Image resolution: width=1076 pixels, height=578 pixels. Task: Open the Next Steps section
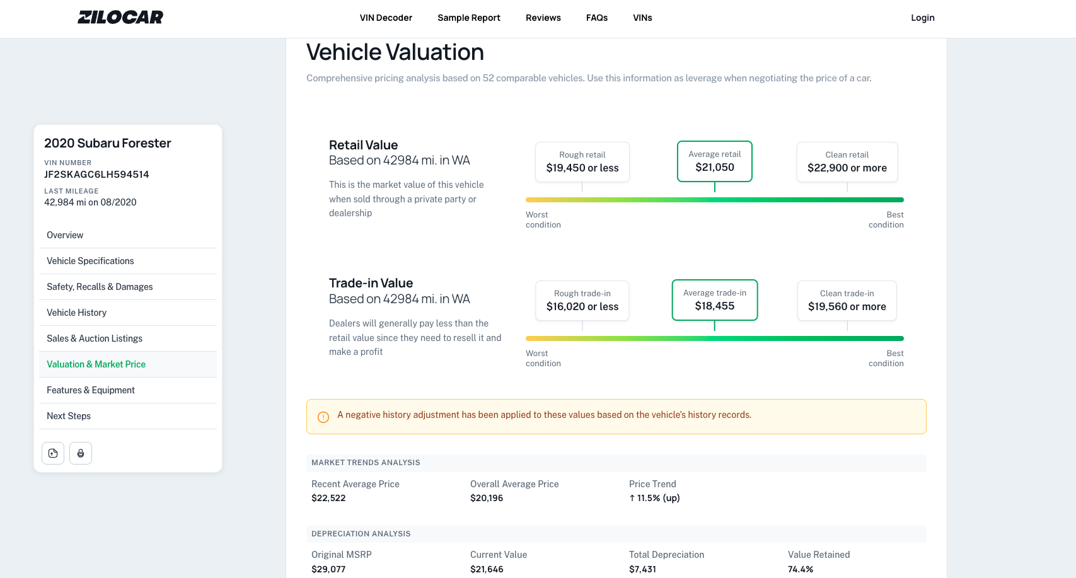[68, 415]
